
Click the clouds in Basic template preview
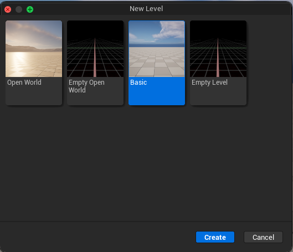pos(169,31)
